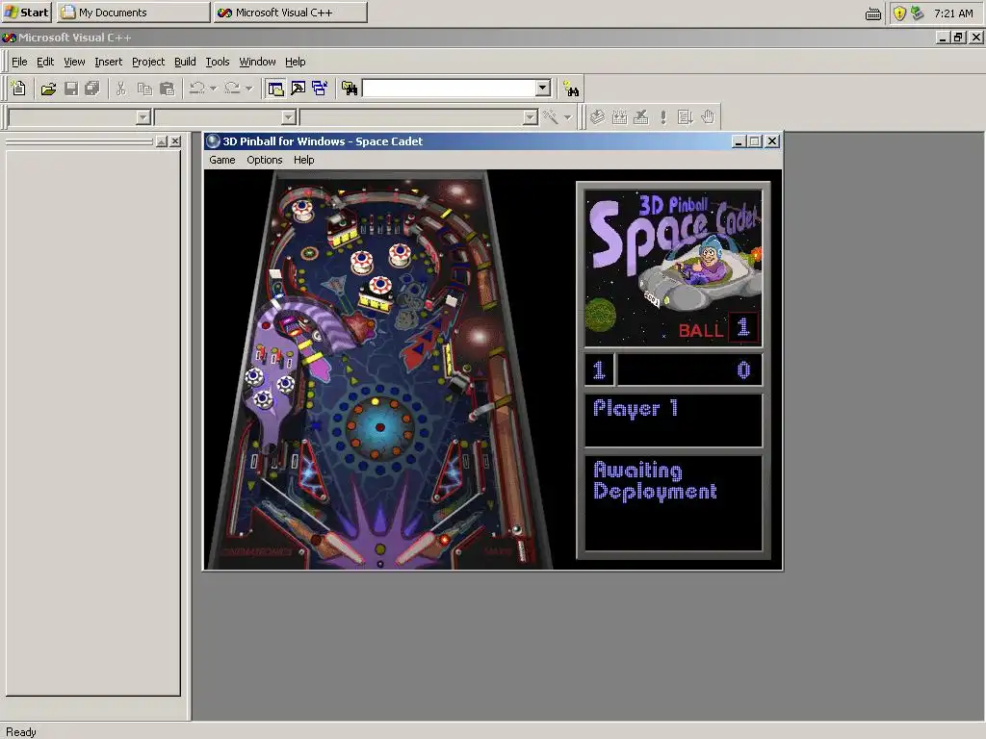986x739 pixels.
Task: Click Microsoft Visual C++ taskbar button
Action: point(290,13)
